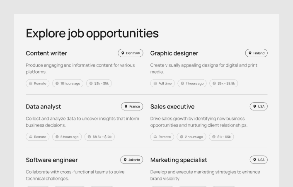Click the location pin icon in Denmark tag
The image size is (293, 187).
coord(123,53)
